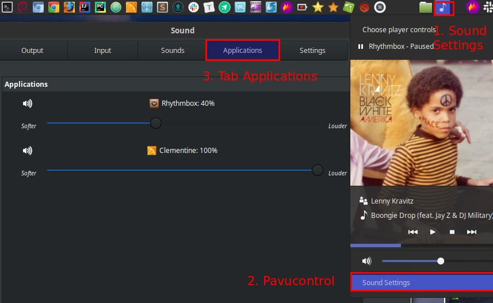493x303 pixels.
Task: Click the Lenny Kravitz album cover
Action: pyautogui.click(x=422, y=123)
